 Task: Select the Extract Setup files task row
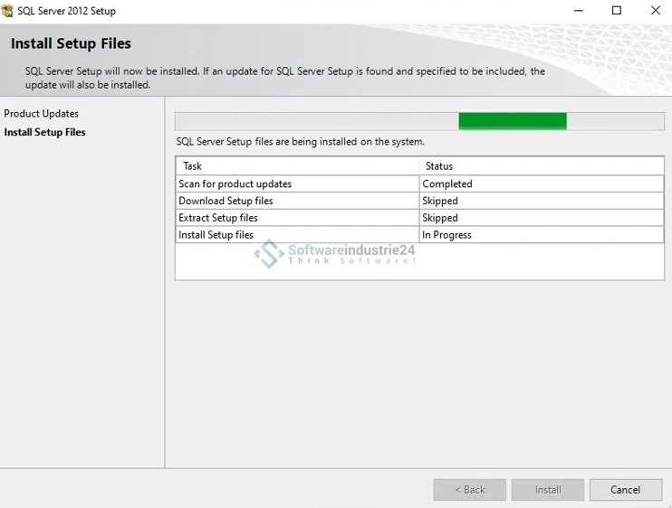(x=218, y=218)
